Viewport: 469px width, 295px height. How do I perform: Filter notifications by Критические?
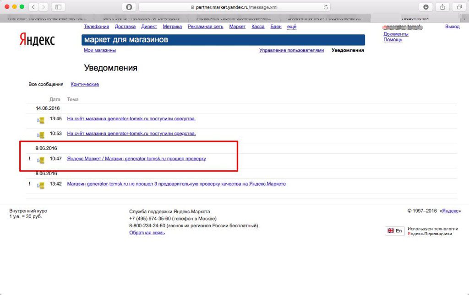(85, 84)
